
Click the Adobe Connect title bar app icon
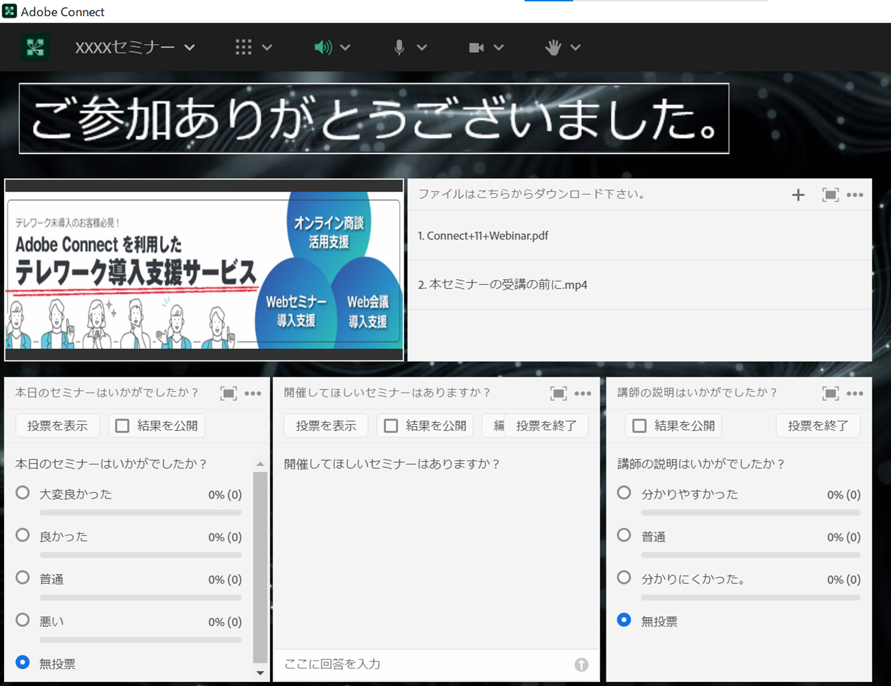coord(9,11)
